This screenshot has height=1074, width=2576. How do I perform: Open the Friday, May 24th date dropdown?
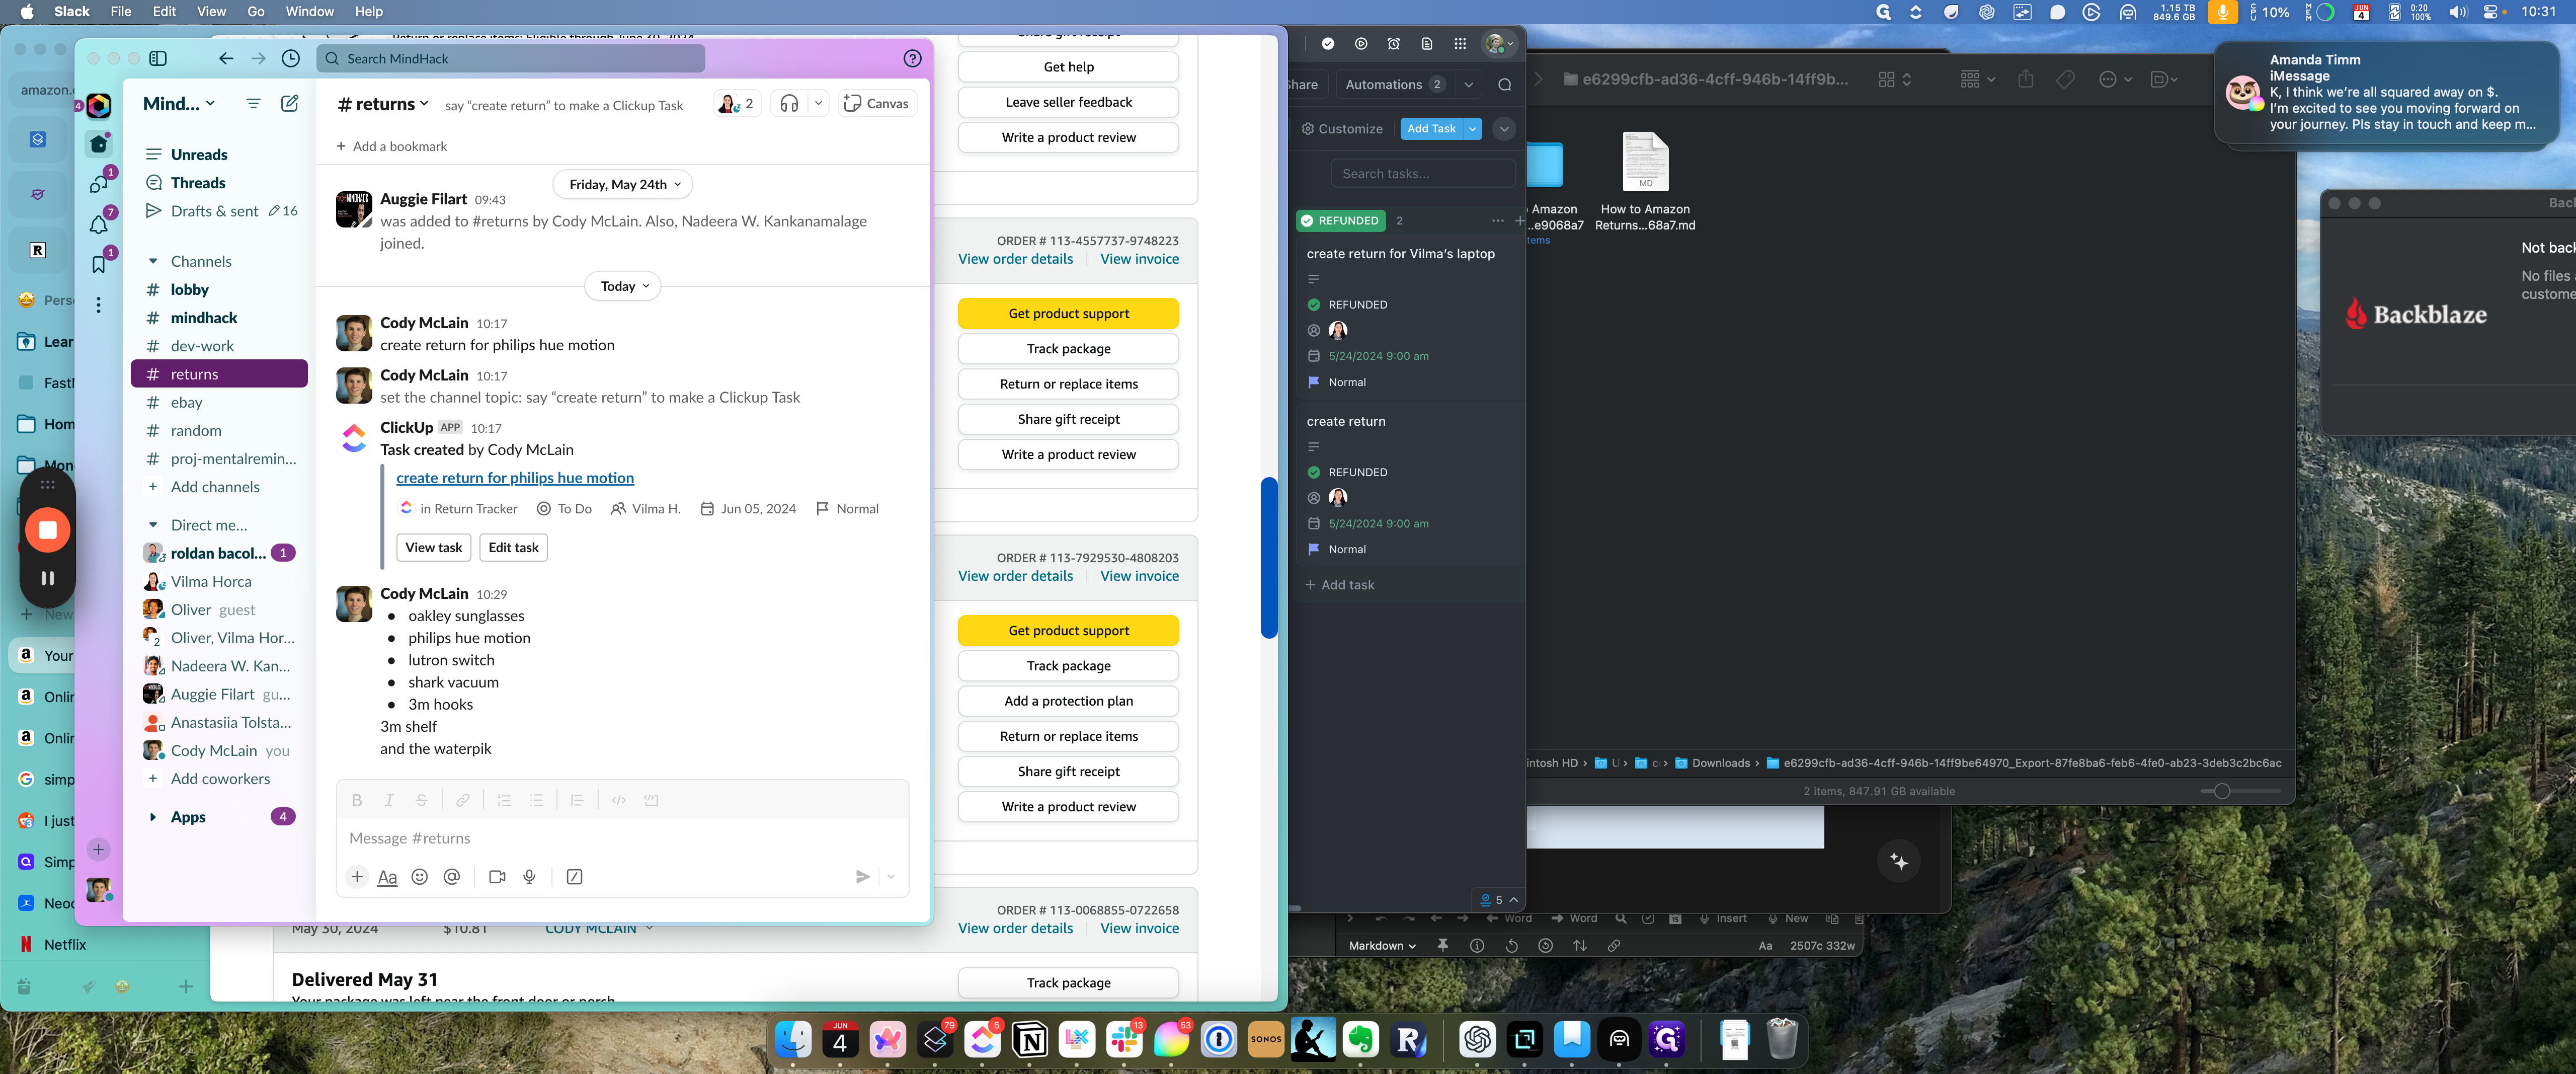[x=624, y=184]
